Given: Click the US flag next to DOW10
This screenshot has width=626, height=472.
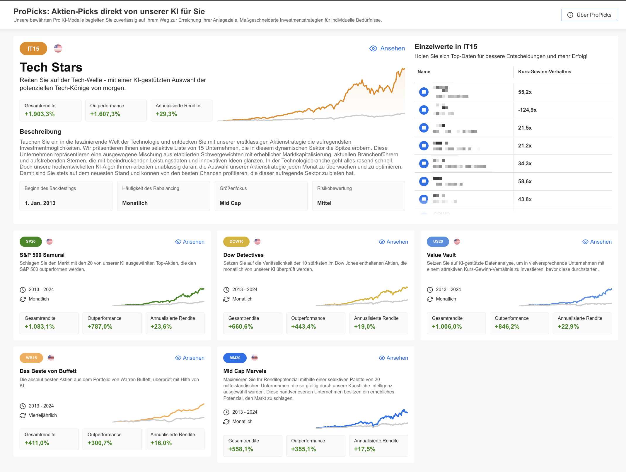Looking at the screenshot, I should coord(257,242).
